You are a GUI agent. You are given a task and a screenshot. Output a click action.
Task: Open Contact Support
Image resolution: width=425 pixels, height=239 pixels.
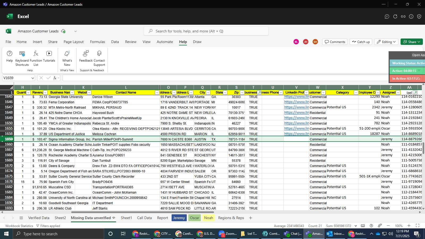click(x=99, y=58)
